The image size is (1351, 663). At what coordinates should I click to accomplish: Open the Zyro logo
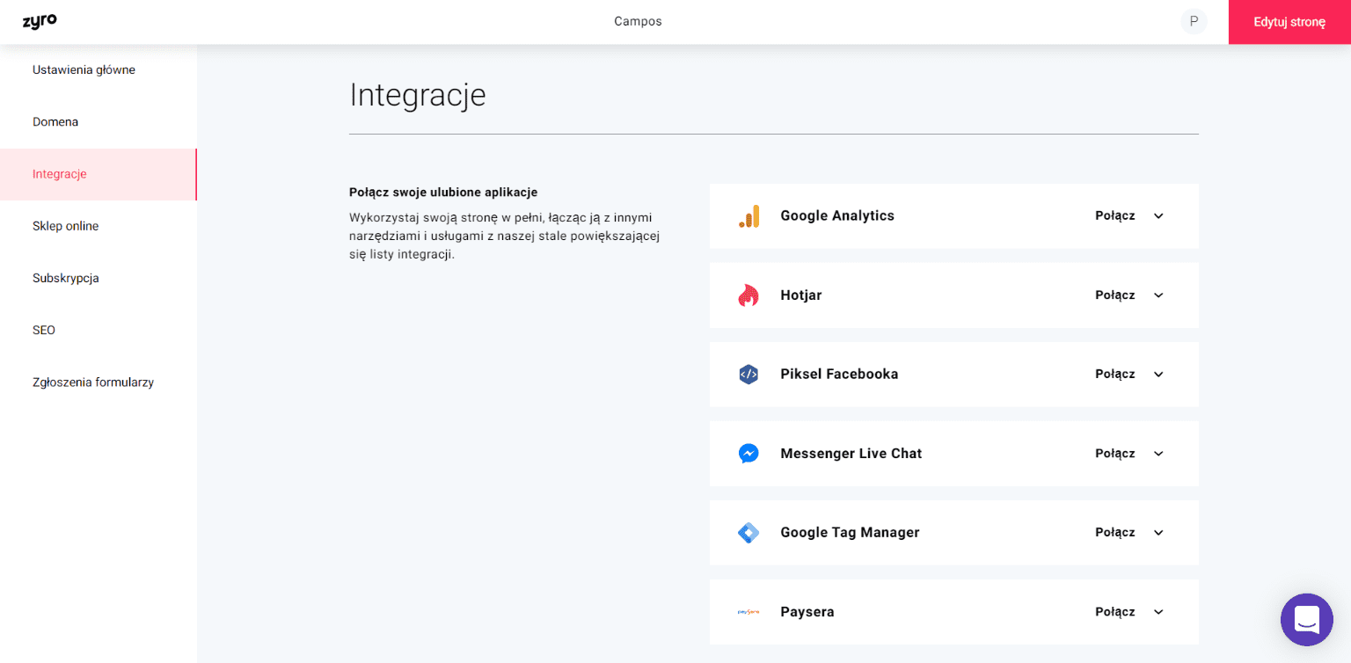coord(40,21)
